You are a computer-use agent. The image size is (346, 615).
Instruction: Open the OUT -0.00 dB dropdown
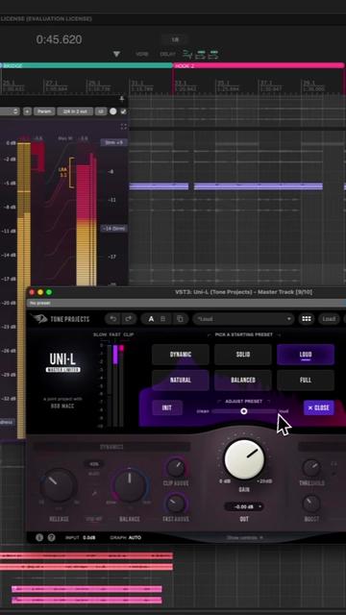click(x=243, y=506)
